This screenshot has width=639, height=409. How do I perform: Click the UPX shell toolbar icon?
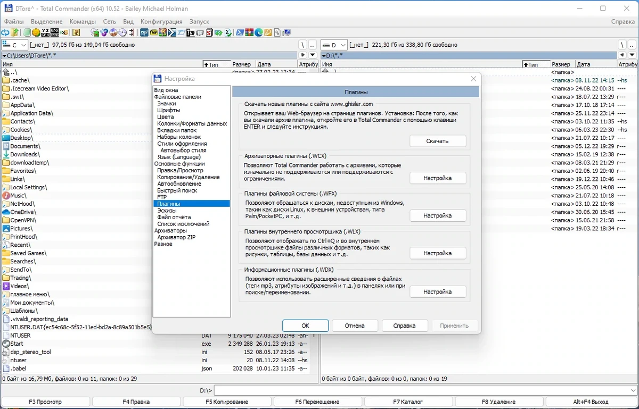[54, 32]
